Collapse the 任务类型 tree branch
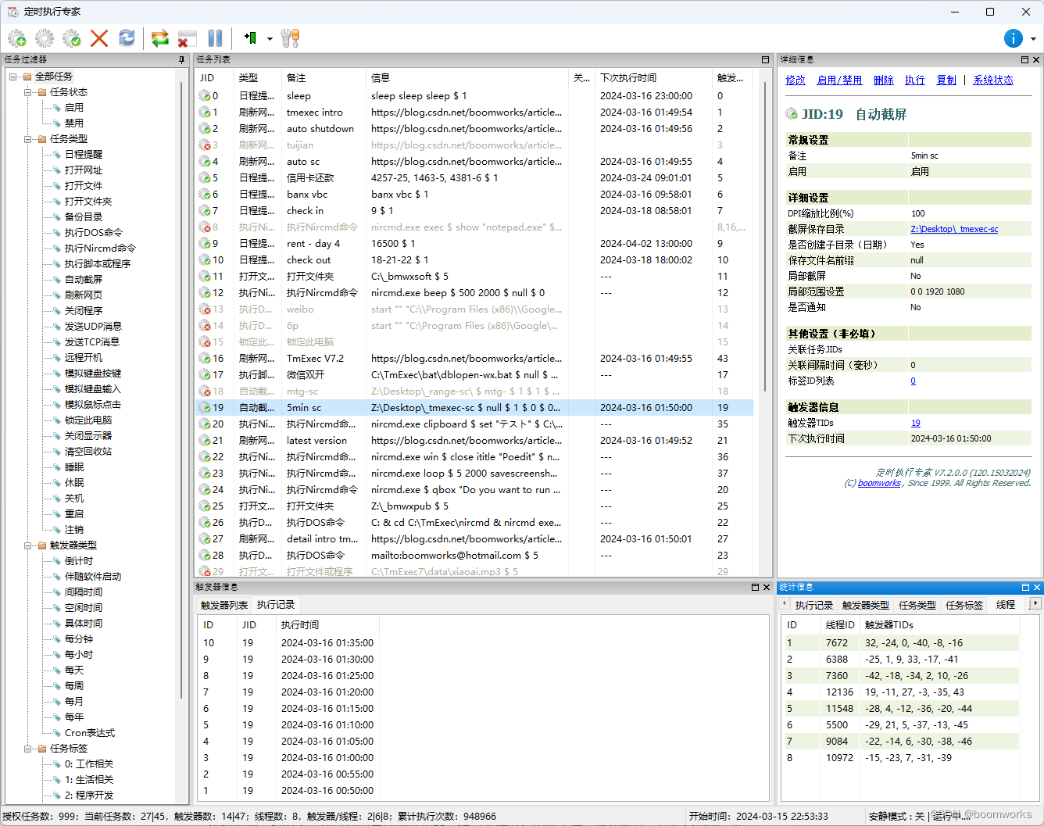 click(28, 139)
